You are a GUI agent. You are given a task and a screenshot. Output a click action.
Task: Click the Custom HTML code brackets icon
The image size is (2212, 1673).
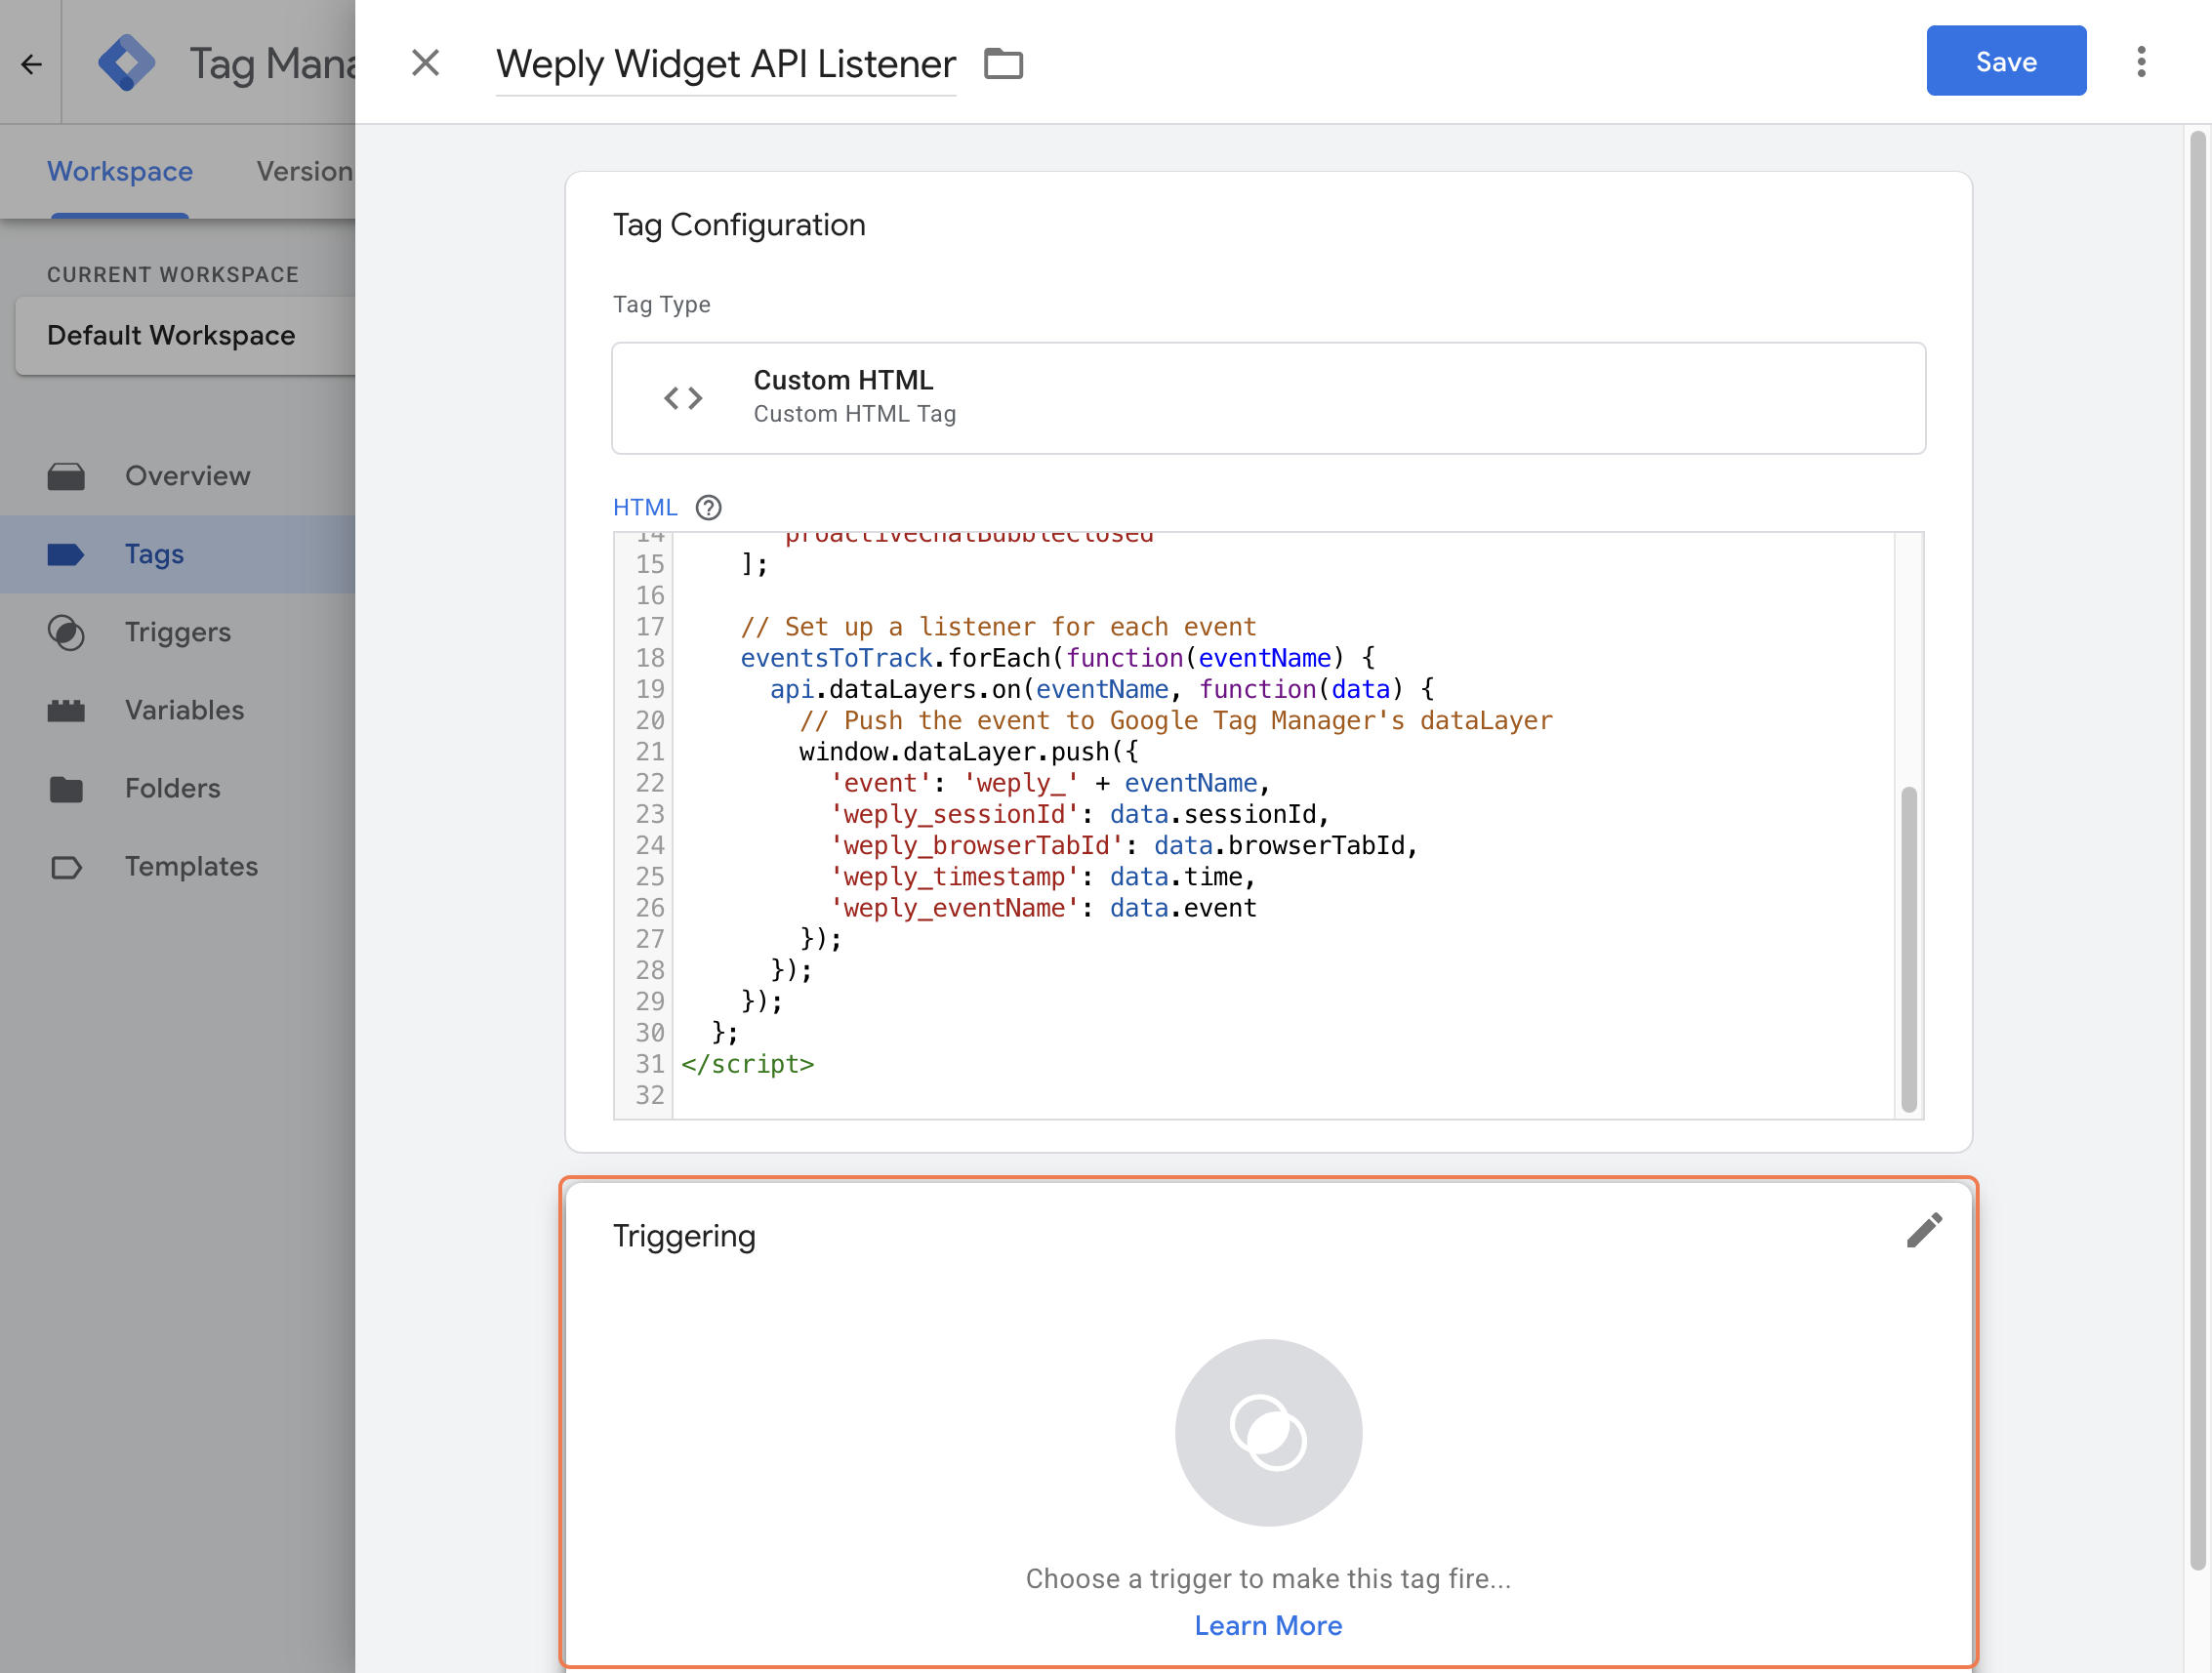click(x=683, y=398)
